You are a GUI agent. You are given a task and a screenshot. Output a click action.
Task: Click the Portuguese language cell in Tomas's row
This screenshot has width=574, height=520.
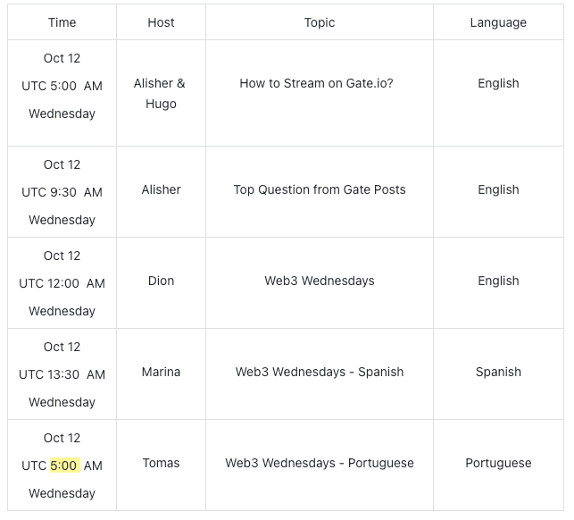[x=498, y=463]
